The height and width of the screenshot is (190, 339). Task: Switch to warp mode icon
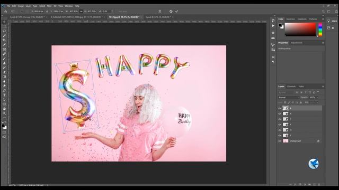pyautogui.click(x=160, y=12)
